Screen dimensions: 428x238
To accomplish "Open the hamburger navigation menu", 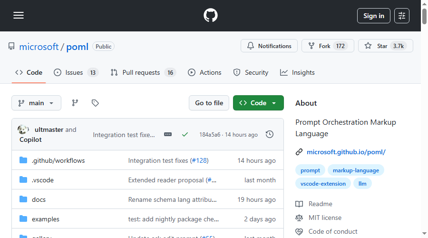I will tap(19, 16).
